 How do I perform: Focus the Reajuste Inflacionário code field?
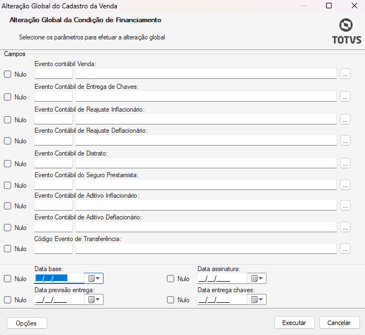[x=53, y=119]
